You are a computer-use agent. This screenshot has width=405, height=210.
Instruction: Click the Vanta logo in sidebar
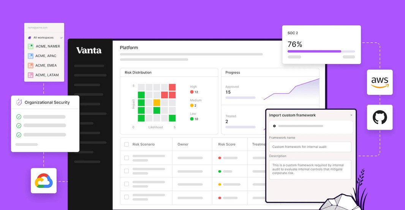[x=89, y=50]
